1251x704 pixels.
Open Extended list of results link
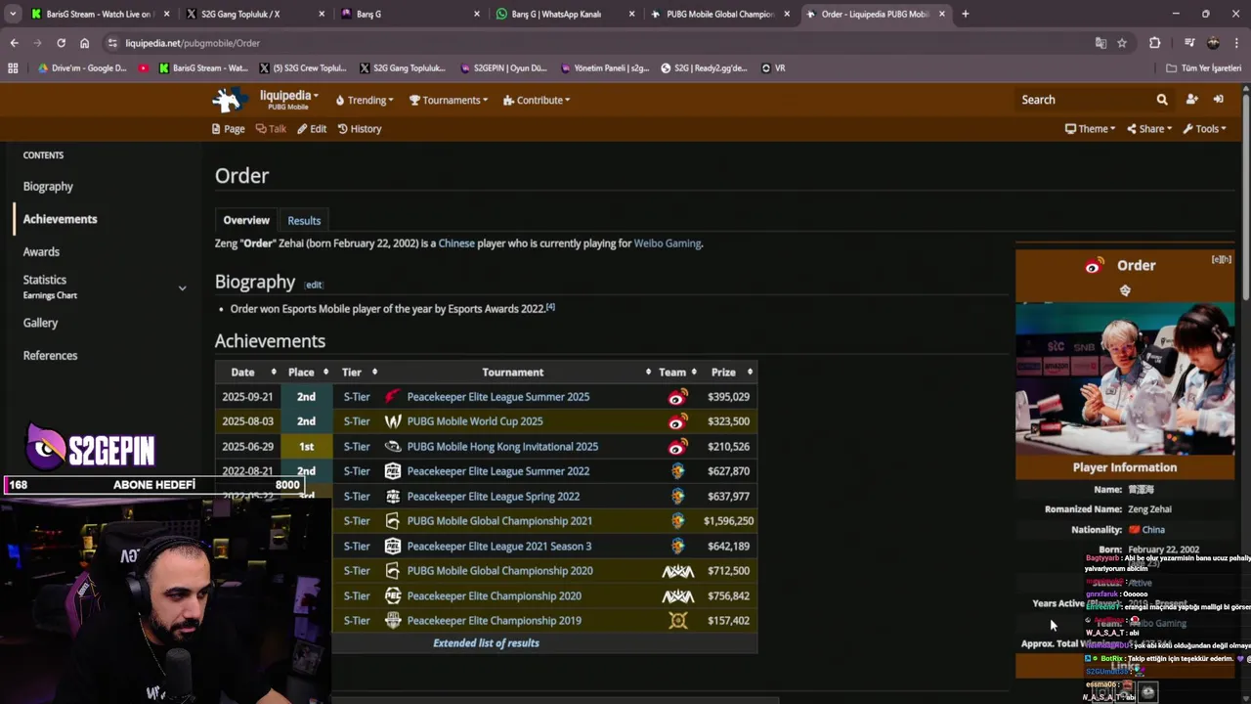pyautogui.click(x=486, y=643)
